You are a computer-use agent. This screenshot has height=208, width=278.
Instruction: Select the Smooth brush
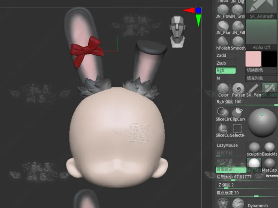238,43
